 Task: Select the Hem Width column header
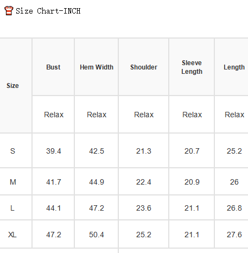97,67
